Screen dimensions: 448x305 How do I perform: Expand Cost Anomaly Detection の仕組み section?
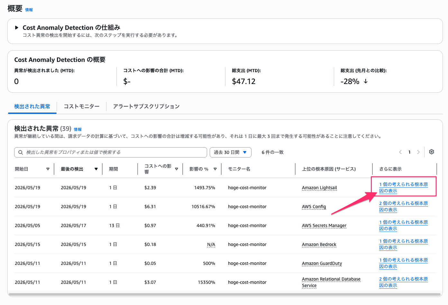point(17,28)
